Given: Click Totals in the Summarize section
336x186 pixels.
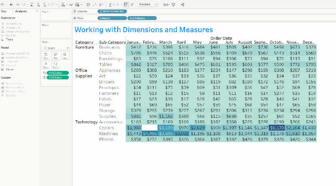Looking at the screenshot, I should tap(9, 39).
